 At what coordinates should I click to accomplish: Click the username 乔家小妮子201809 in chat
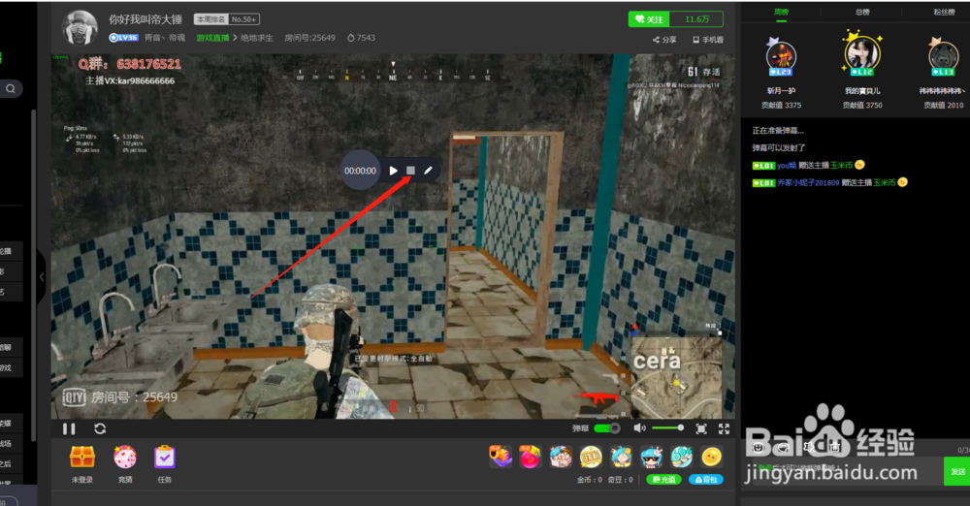(x=809, y=182)
